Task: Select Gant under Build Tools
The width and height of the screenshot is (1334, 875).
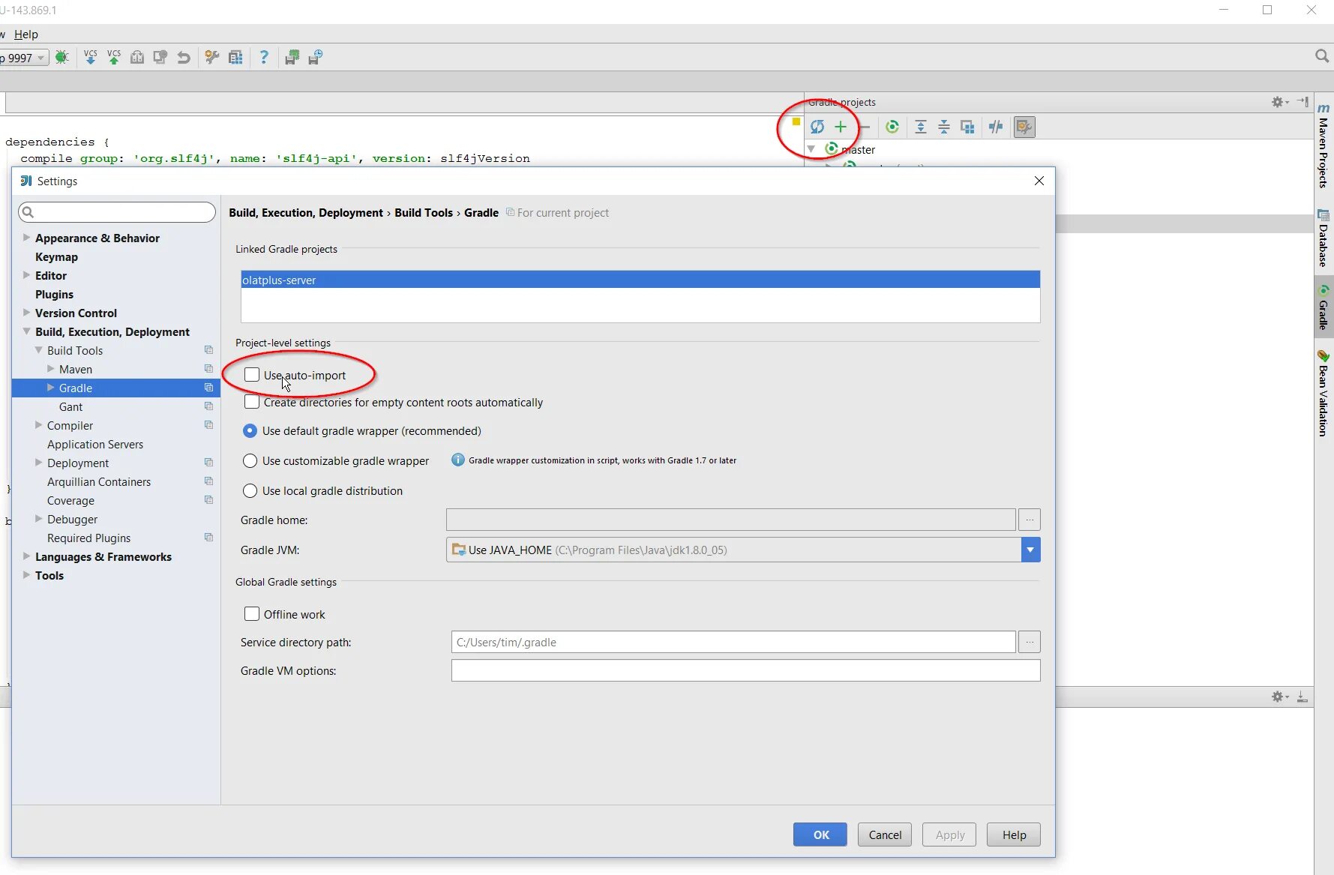Action: coord(70,406)
